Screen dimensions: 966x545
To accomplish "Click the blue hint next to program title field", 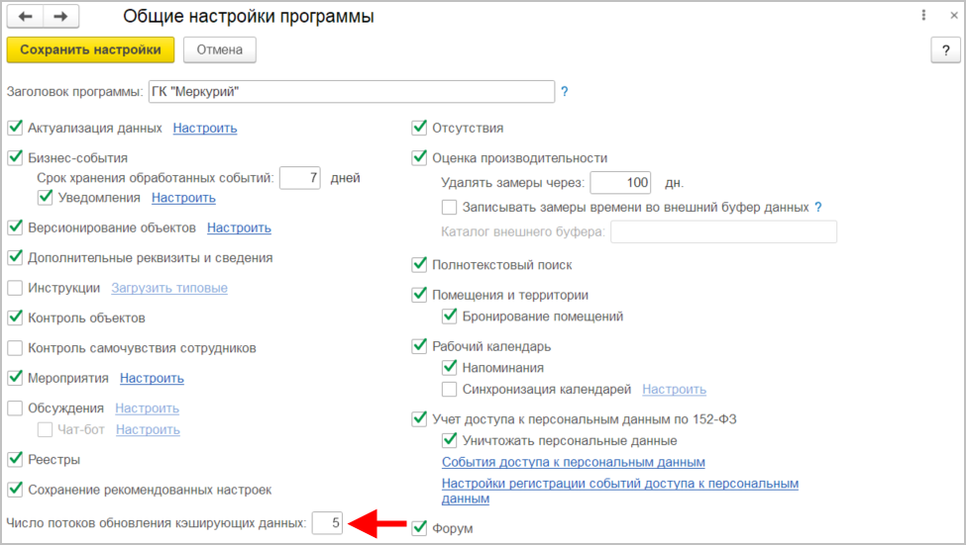I will (565, 92).
